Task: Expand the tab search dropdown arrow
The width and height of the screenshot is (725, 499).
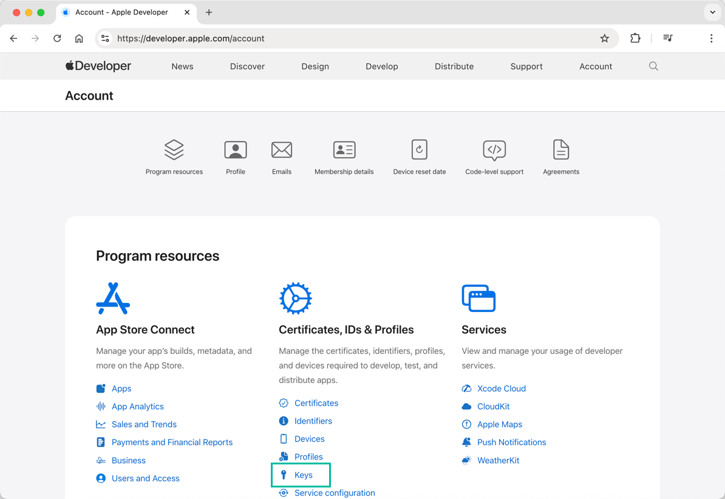Action: (712, 12)
